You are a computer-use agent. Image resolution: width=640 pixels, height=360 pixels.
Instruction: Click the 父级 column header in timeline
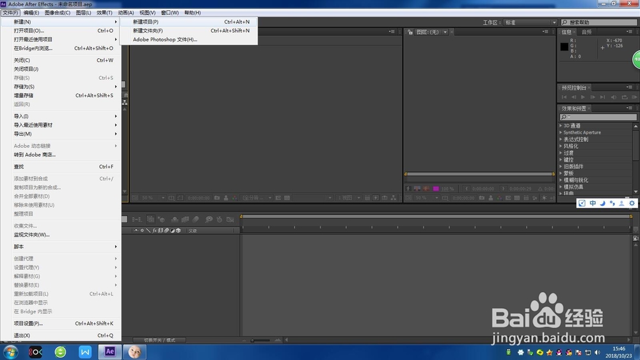(193, 231)
